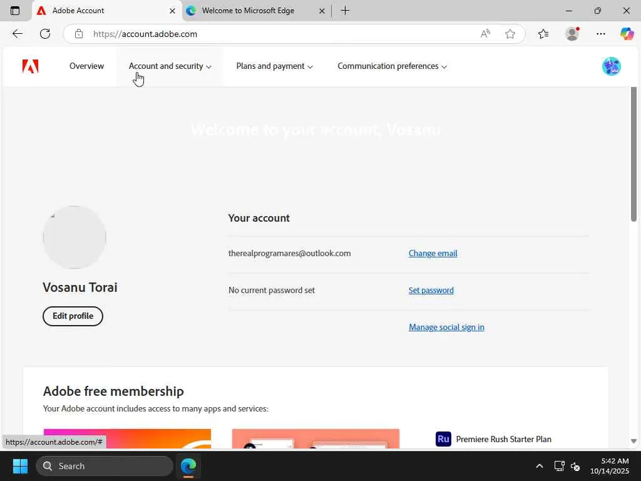The height and width of the screenshot is (481, 641).
Task: Click the page vertical scrollbar thumb
Action: coord(633,155)
